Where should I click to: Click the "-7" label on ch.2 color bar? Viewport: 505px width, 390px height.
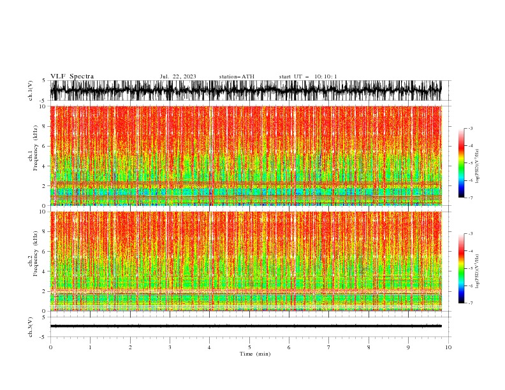point(470,303)
